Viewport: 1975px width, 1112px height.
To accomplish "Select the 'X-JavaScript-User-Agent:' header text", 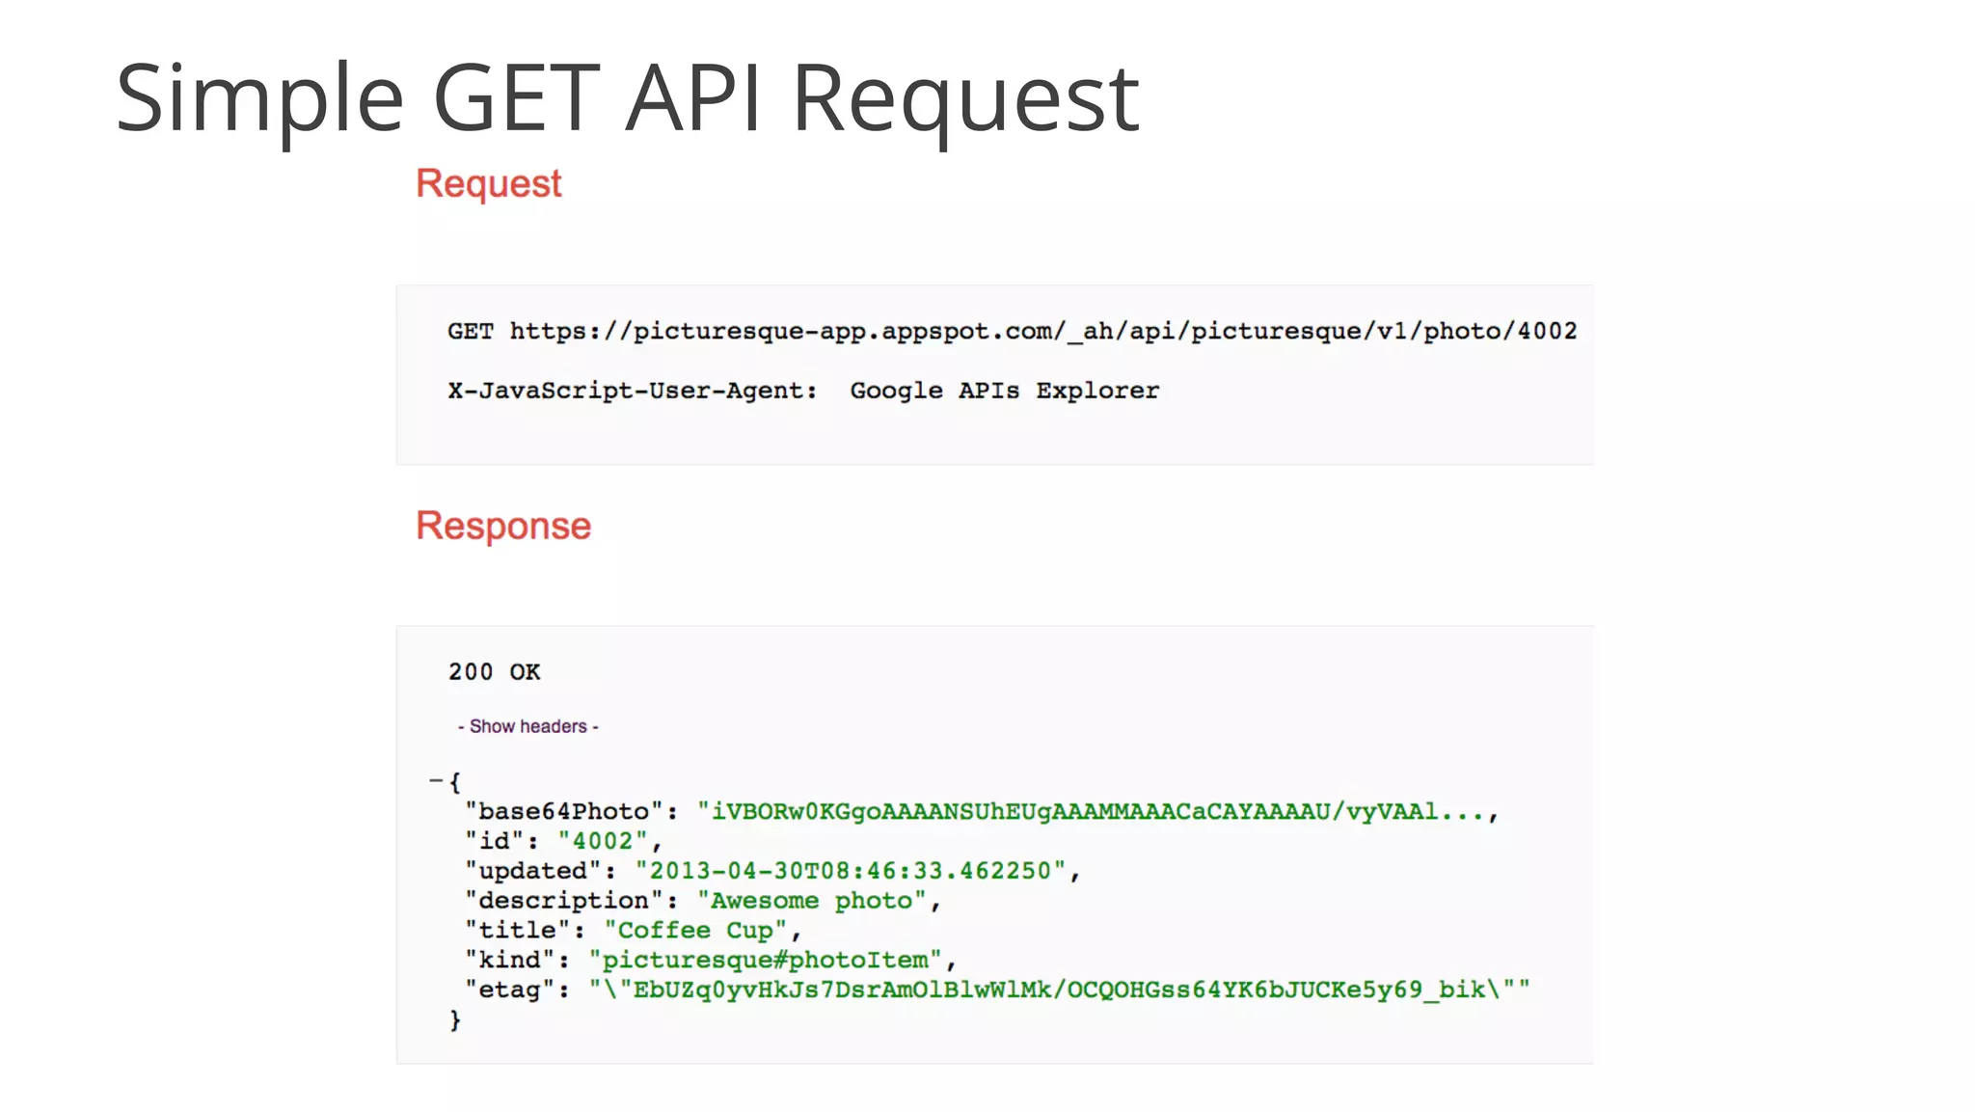I will (633, 391).
